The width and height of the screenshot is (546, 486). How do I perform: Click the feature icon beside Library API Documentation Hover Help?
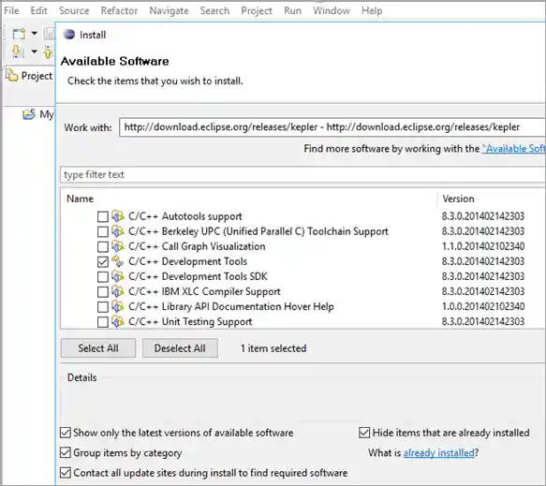click(118, 306)
